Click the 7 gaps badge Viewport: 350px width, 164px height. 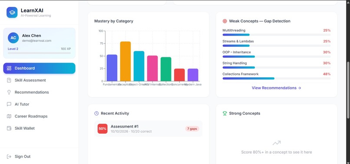pos(192,129)
